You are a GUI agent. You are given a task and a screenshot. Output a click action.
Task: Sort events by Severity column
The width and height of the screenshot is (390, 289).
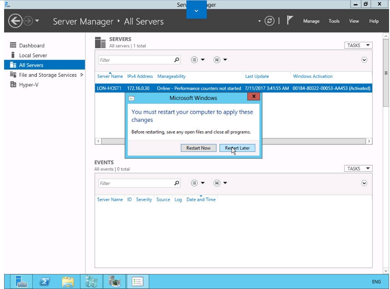coord(144,199)
